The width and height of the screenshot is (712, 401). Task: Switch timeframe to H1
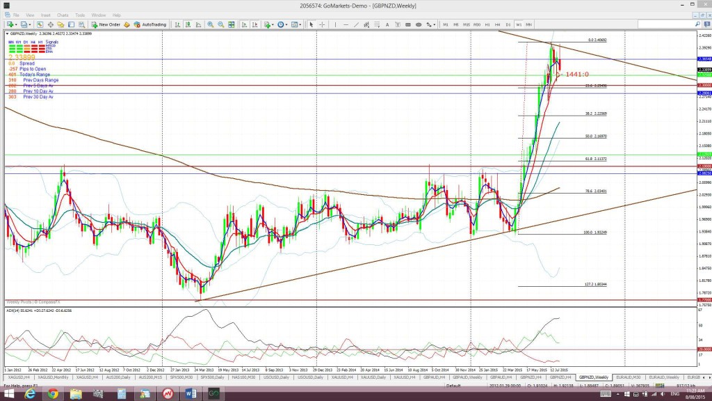487,24
